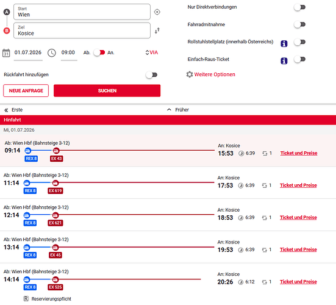Enable Nur Direktverbindungen toggle
This screenshot has width=336, height=305.
299,7
